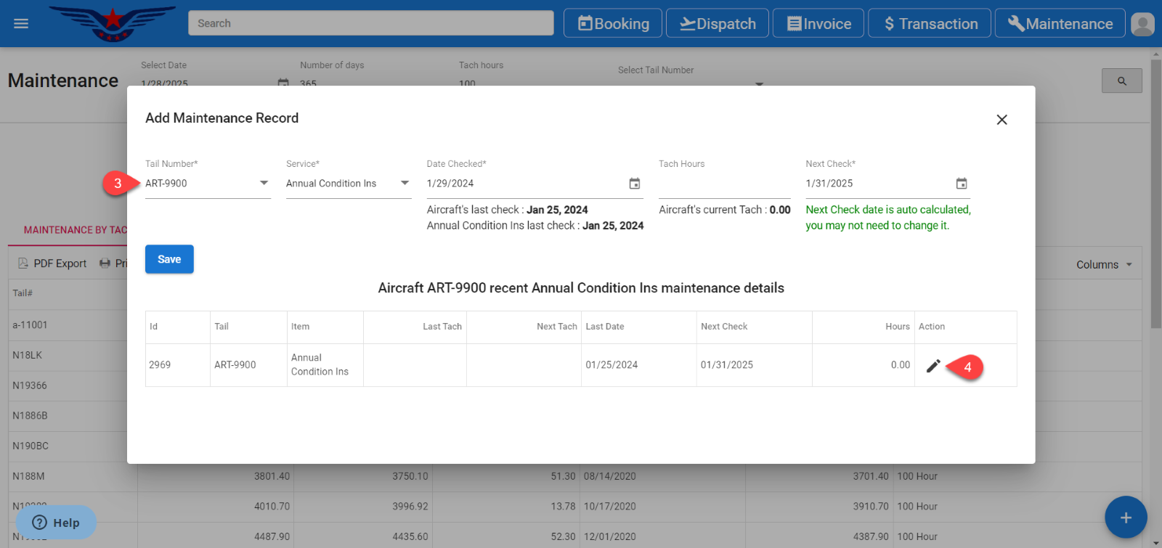Open the Next Check calendar picker
Image resolution: width=1162 pixels, height=548 pixels.
click(x=961, y=184)
